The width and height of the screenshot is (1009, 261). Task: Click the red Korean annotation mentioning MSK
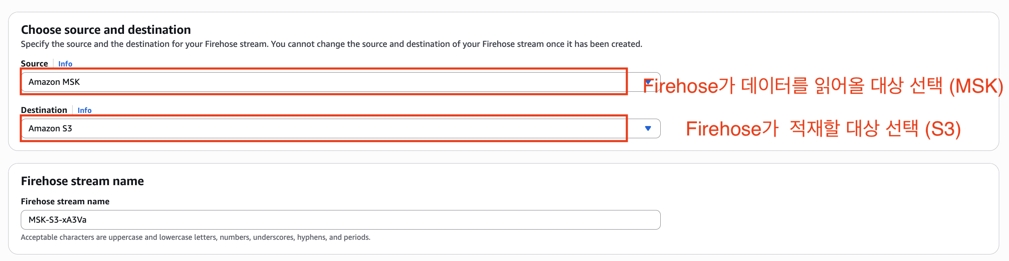(x=823, y=86)
